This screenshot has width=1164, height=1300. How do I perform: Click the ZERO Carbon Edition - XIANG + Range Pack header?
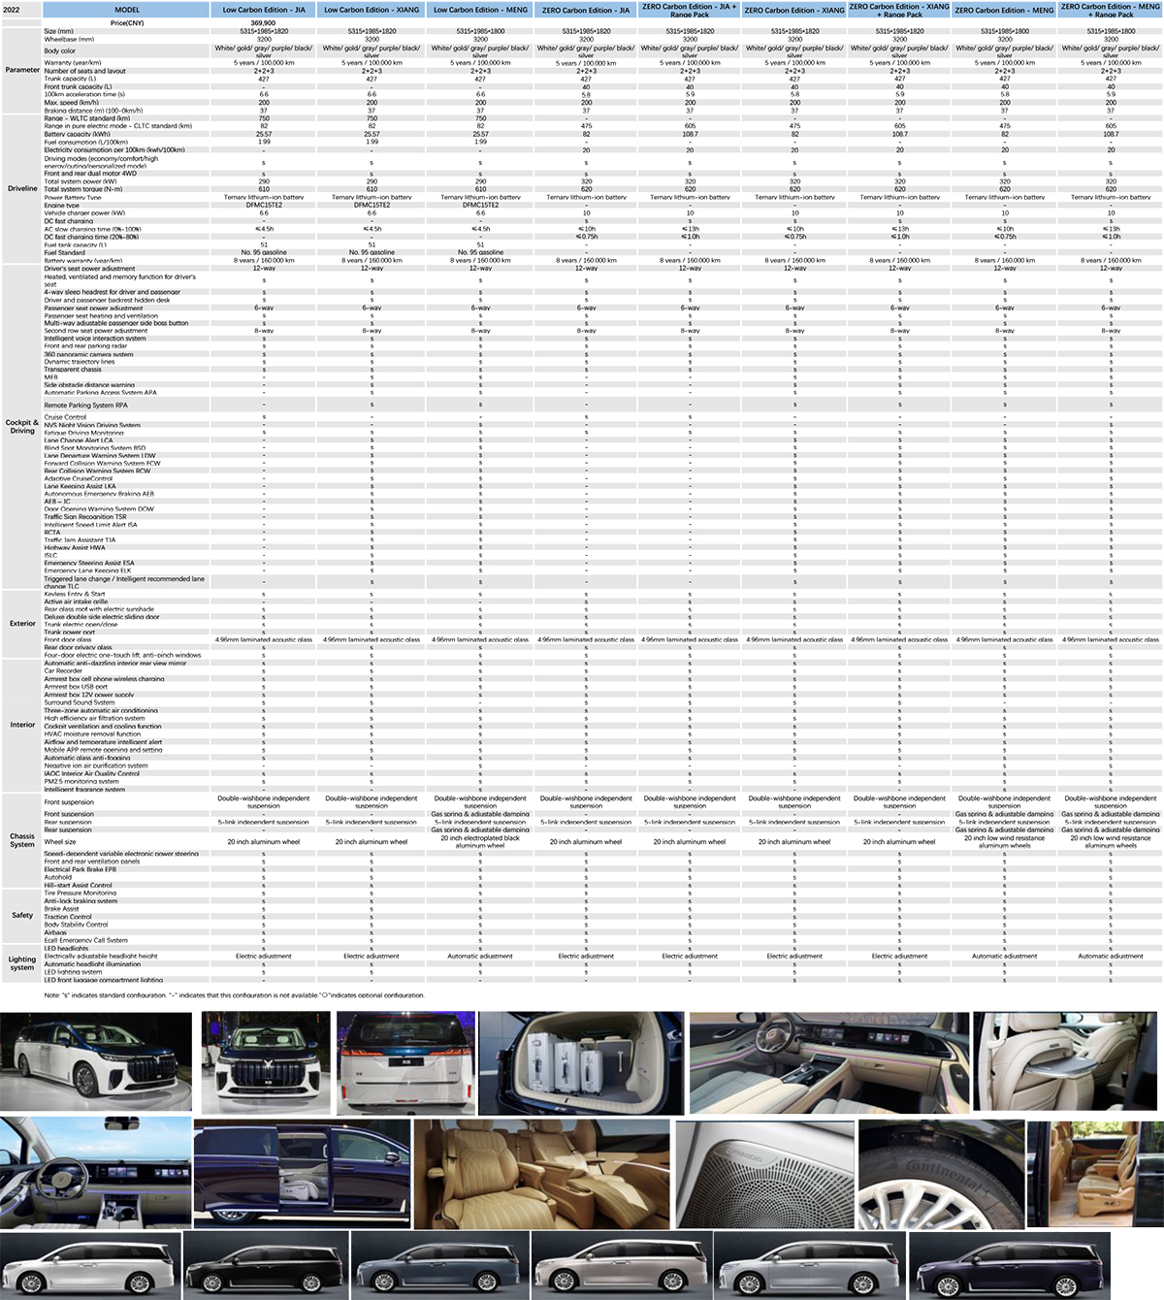[899, 10]
